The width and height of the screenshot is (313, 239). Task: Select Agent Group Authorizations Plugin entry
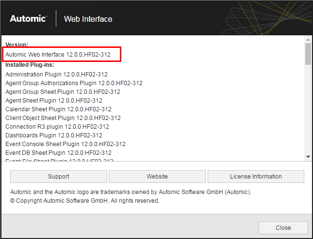coord(74,83)
